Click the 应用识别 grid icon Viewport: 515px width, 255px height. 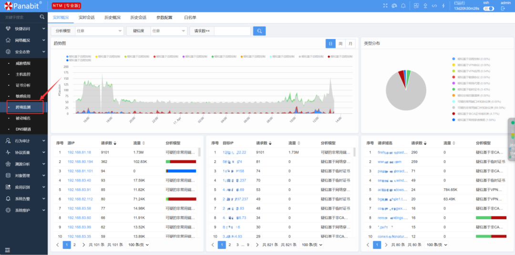(x=8, y=187)
